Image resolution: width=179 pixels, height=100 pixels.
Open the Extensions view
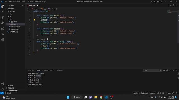point(3,28)
